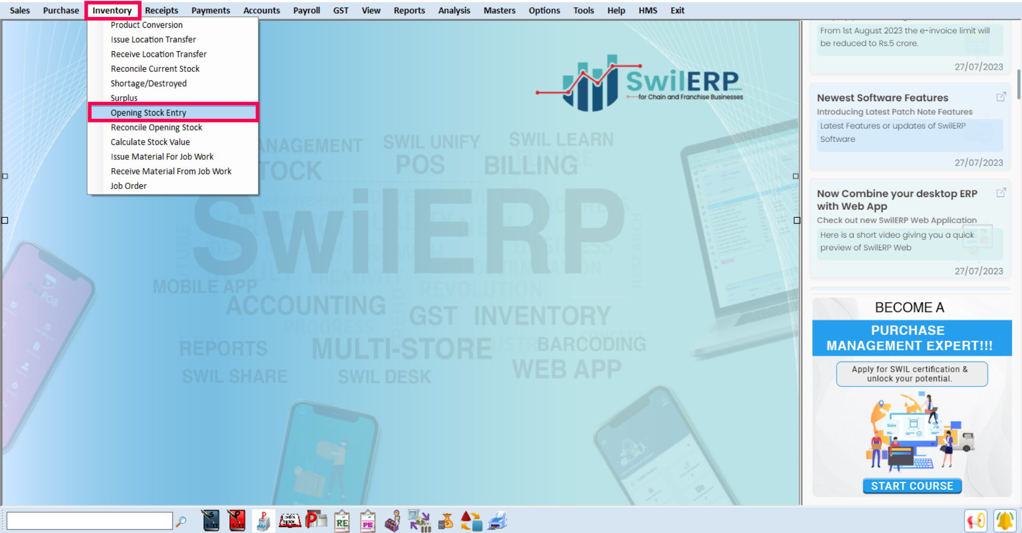This screenshot has height=533, width=1022.
Task: Click the notification bell icon
Action: pyautogui.click(x=1005, y=521)
